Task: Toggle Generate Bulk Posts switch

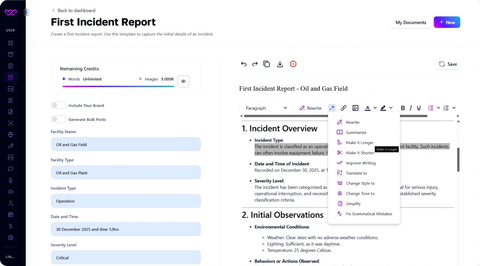Action: pyautogui.click(x=58, y=119)
